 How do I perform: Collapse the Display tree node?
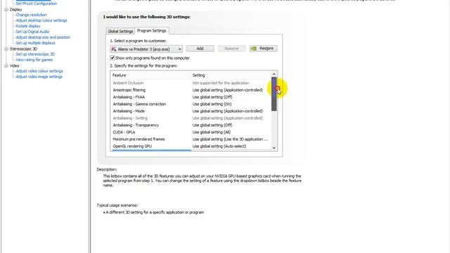tap(6, 9)
